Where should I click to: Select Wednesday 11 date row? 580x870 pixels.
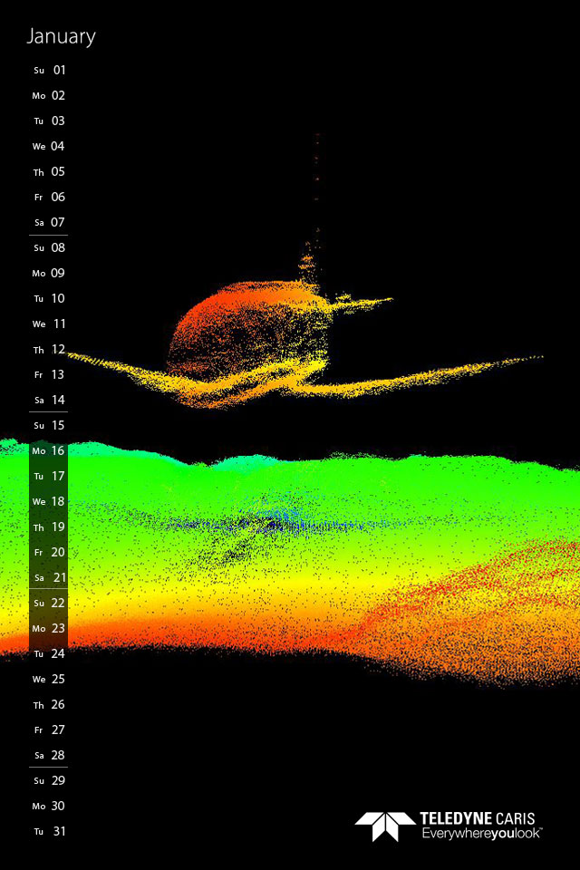pyautogui.click(x=49, y=324)
